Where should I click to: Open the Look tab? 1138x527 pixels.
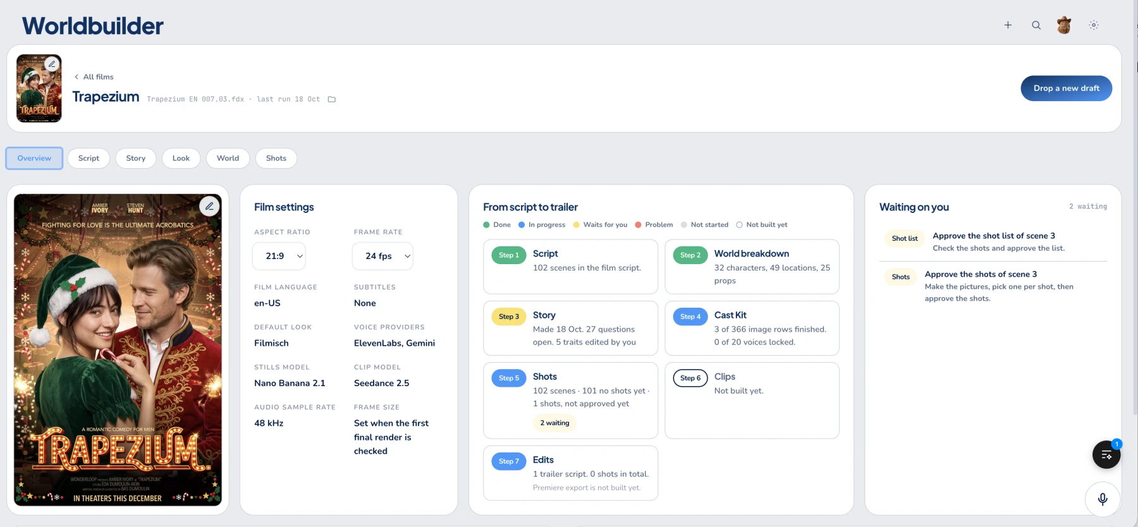coord(181,159)
